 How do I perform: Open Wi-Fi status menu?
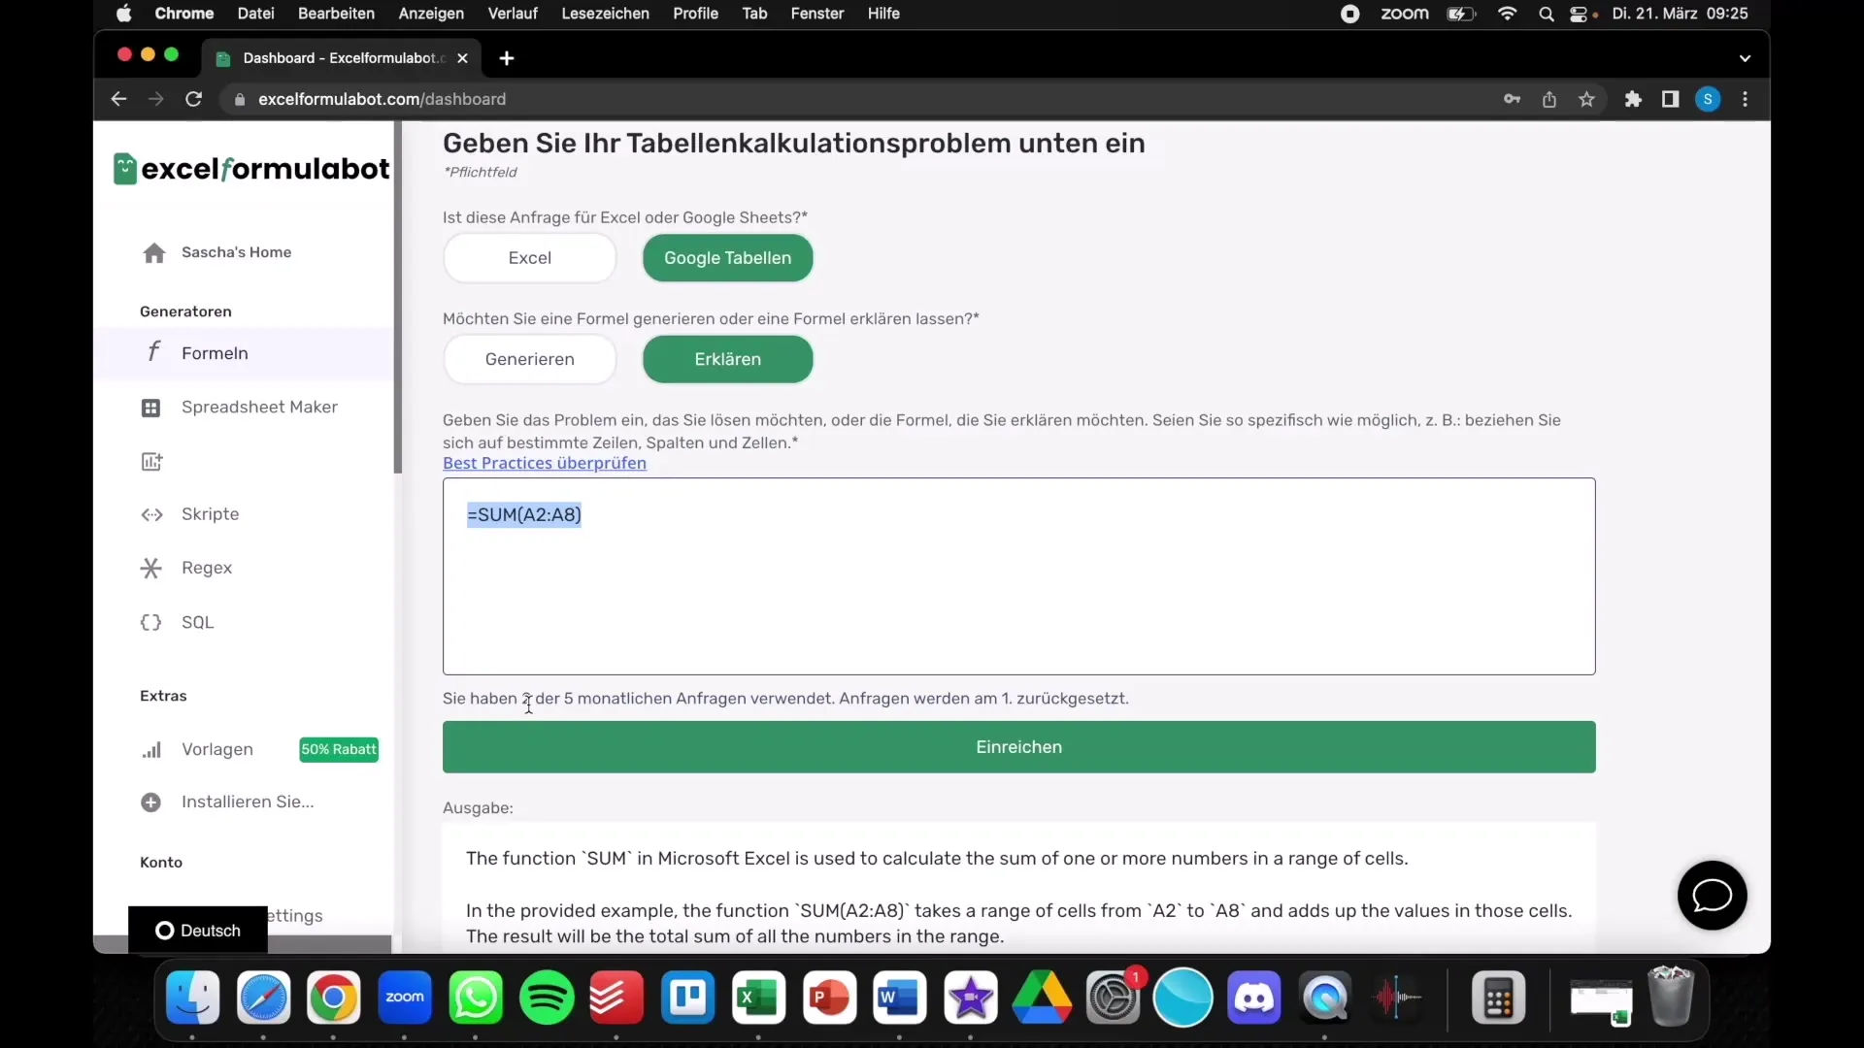point(1507,14)
